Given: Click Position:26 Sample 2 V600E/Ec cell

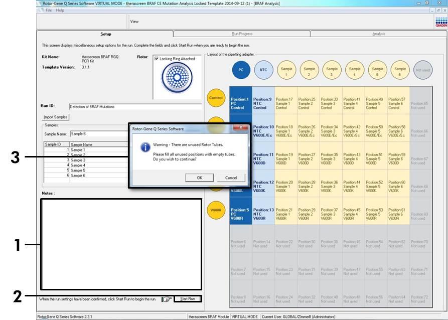Looking at the screenshot, I should pos(309,128).
